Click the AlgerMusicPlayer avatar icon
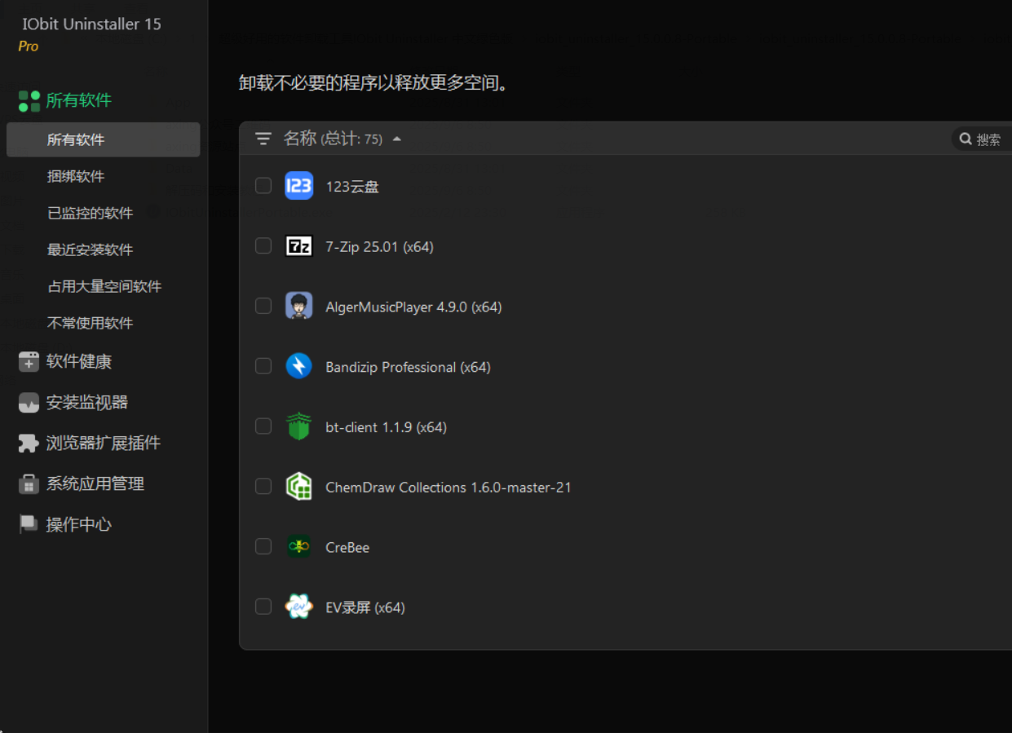 (x=299, y=306)
